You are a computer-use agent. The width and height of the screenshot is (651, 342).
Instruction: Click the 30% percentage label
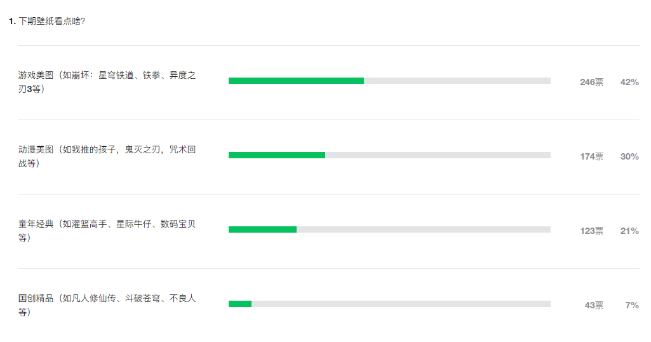(x=629, y=156)
